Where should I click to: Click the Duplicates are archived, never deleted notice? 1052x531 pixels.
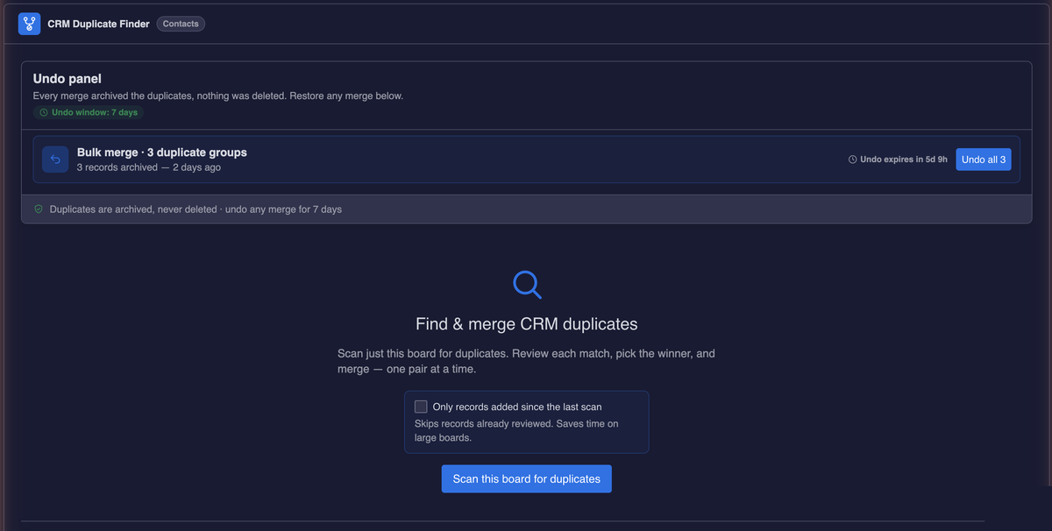195,210
